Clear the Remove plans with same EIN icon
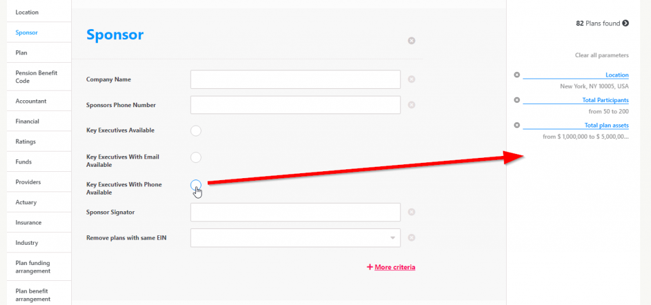Viewport: 651px width, 305px height. point(411,238)
